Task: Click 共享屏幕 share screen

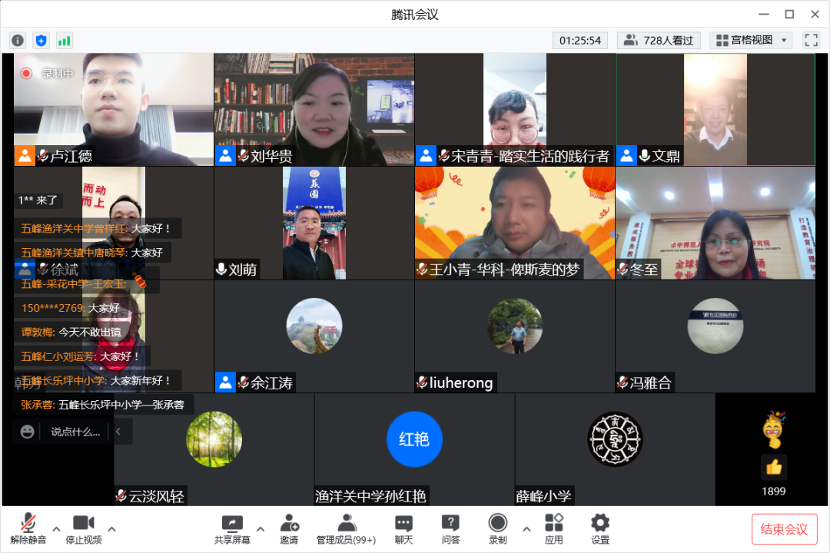Action: coord(232,528)
